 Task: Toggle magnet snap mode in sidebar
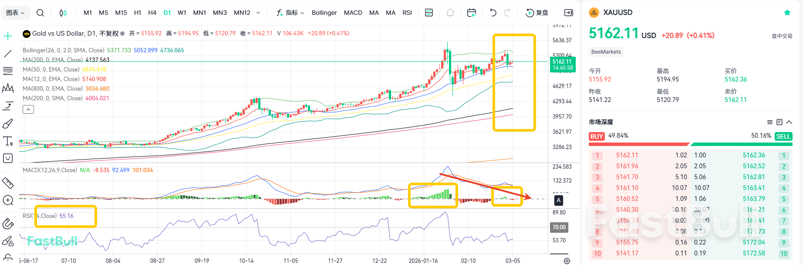coord(8,224)
